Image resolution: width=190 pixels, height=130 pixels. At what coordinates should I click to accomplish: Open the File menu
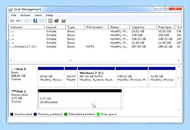(13, 15)
